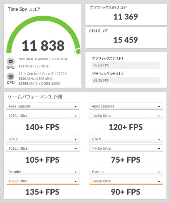Click the 105+ FPS GTA V estimate

pyautogui.click(x=42, y=160)
